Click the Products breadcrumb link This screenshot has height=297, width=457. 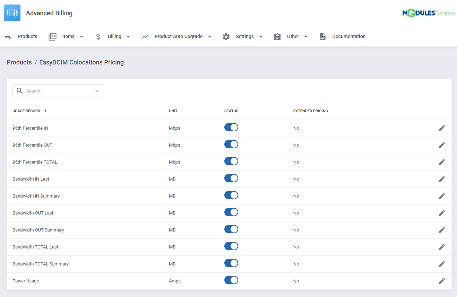pyautogui.click(x=19, y=62)
